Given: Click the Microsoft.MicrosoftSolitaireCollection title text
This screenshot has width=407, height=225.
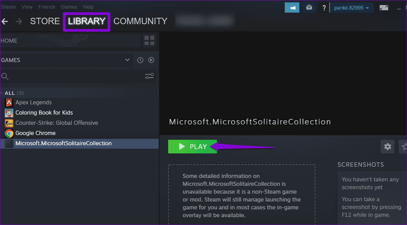Looking at the screenshot, I should 250,122.
